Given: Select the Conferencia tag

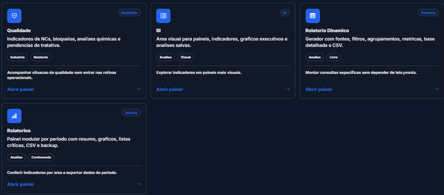Looking at the screenshot, I should click(x=41, y=157).
